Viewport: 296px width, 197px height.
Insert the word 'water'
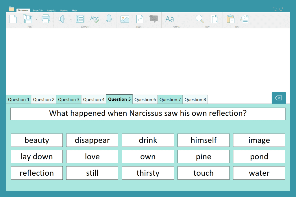click(259, 173)
